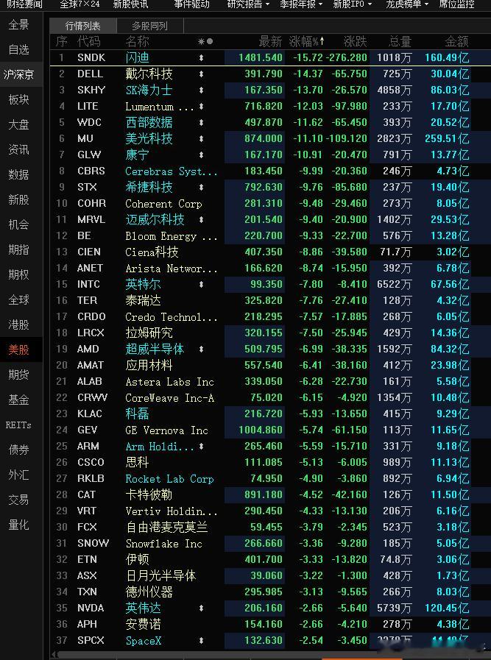Open 财经要闻 in the top menu
The height and width of the screenshot is (660, 491).
[24, 4]
